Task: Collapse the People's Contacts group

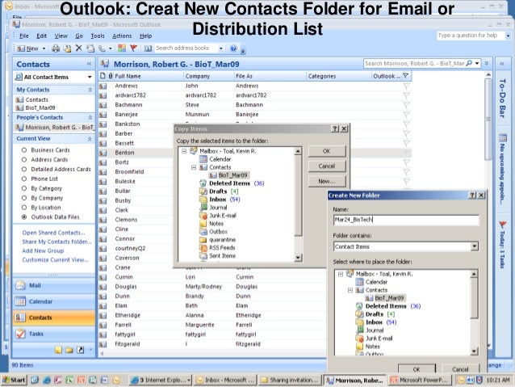Action: [x=90, y=117]
